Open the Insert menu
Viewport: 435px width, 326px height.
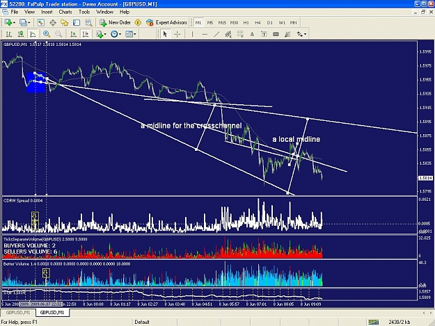tap(47, 12)
